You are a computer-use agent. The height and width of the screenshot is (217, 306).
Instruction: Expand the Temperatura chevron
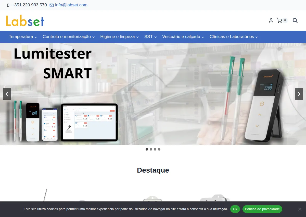(36, 37)
